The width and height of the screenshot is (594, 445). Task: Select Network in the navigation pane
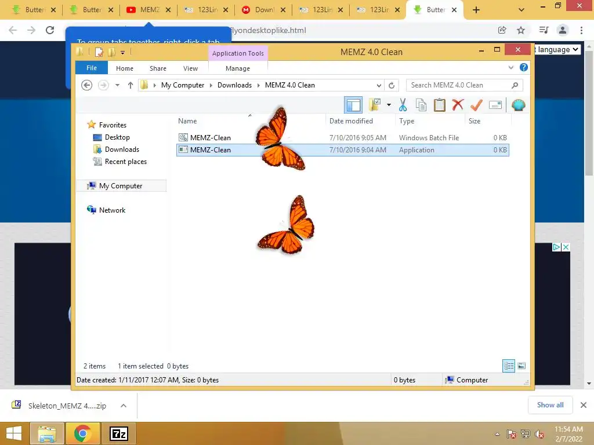point(112,210)
